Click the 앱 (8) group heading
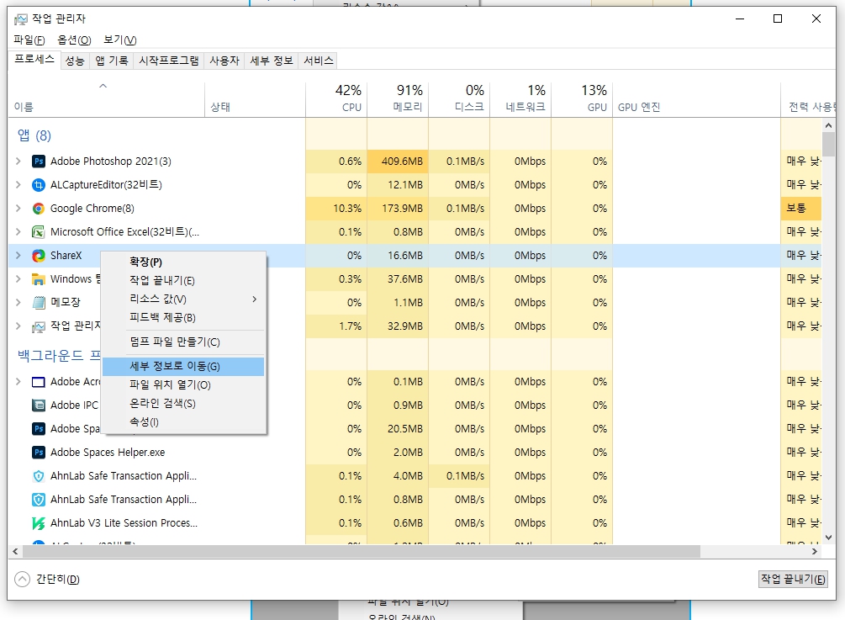The height and width of the screenshot is (620, 845). click(34, 135)
